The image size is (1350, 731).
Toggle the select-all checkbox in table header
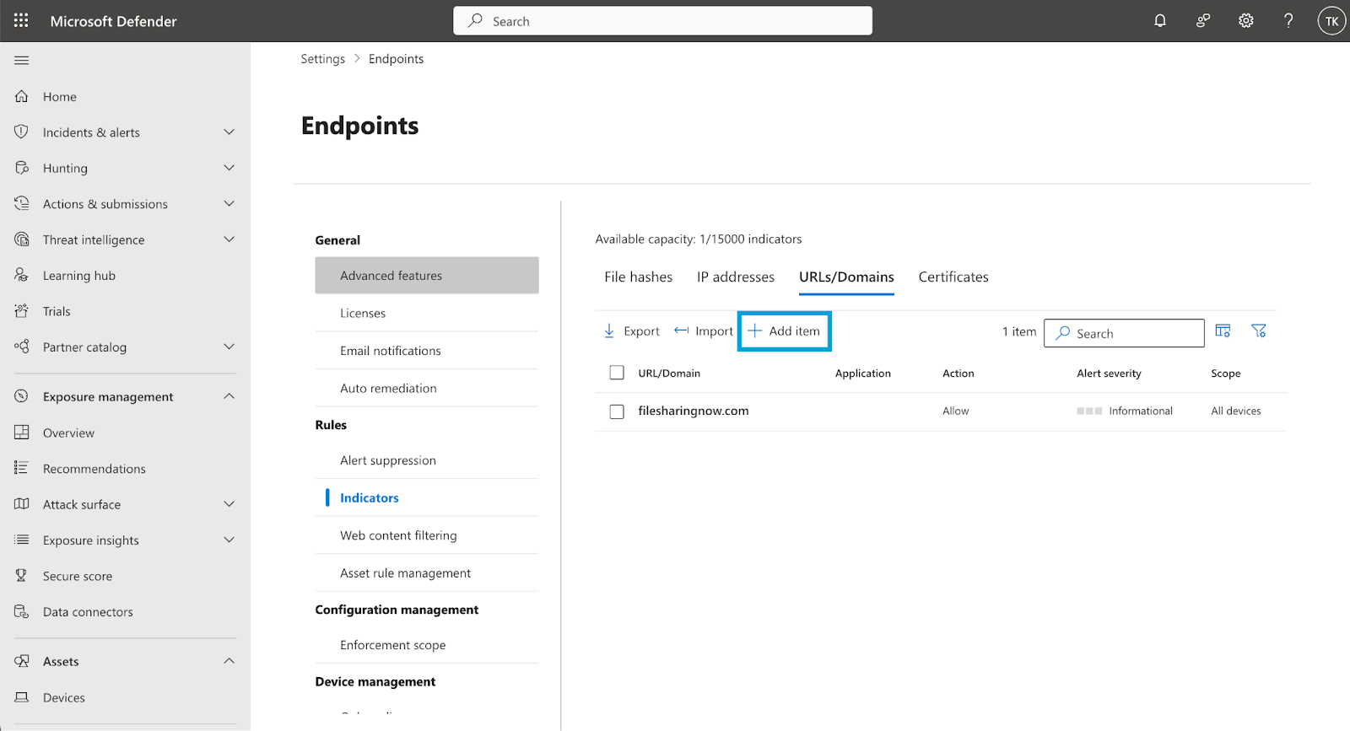[617, 373]
